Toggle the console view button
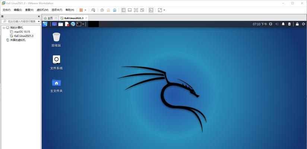Viewport: 307px width, 149px height. click(151, 10)
